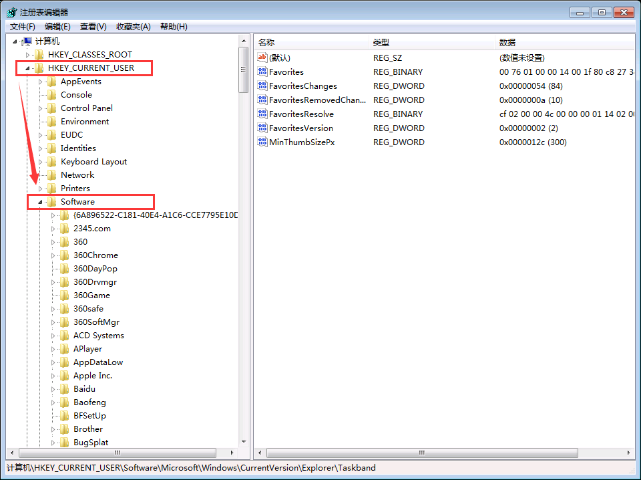Click the Favorites binary value icon
The width and height of the screenshot is (641, 480).
[x=262, y=72]
